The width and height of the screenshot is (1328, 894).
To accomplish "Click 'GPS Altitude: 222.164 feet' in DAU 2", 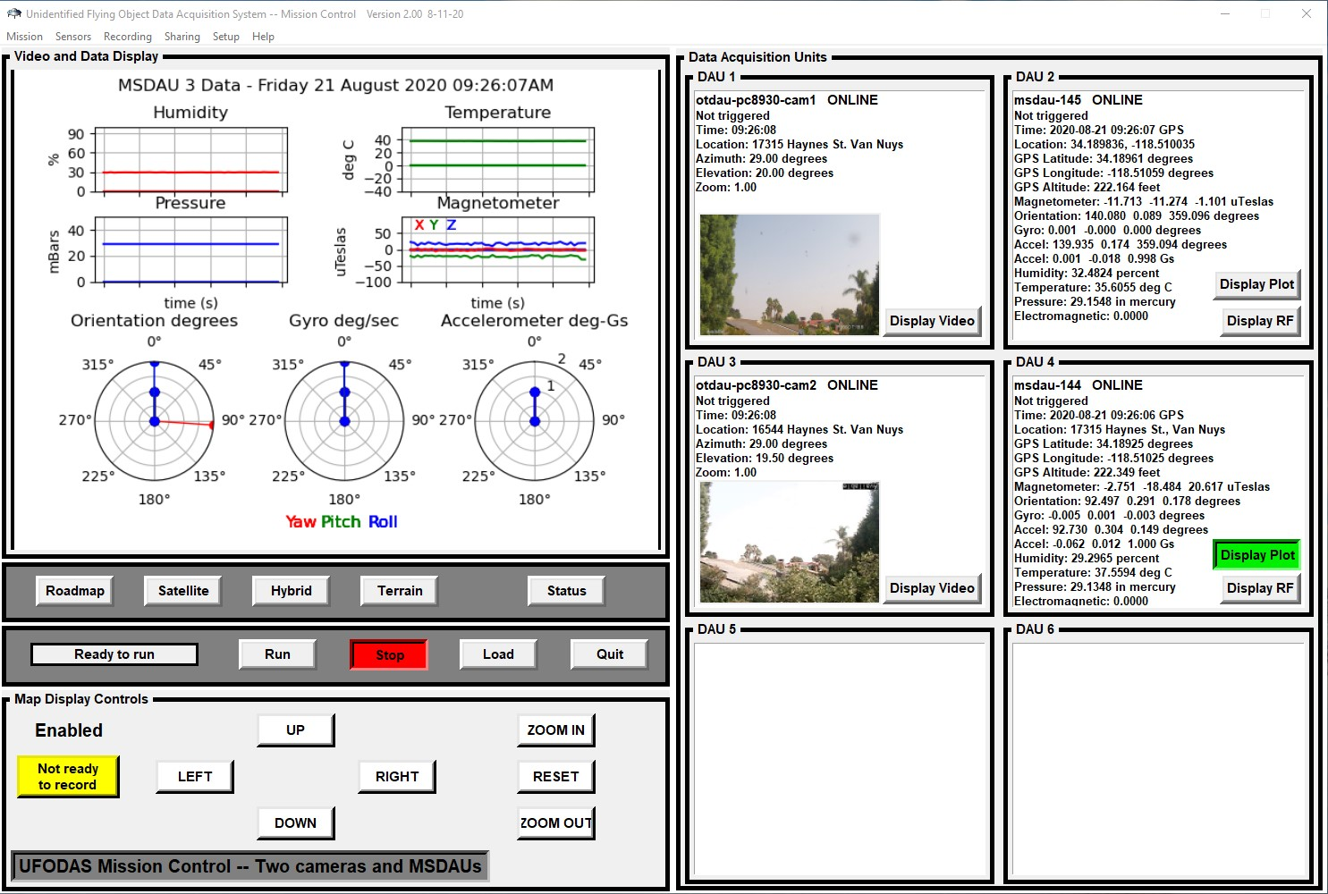I will coord(1087,188).
